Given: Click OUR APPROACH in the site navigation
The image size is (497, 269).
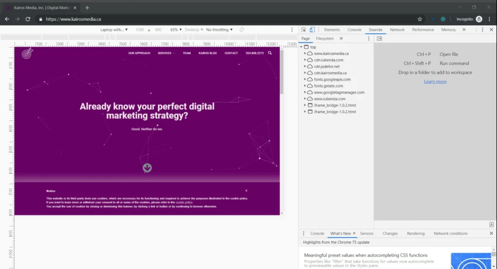Looking at the screenshot, I should point(139,53).
